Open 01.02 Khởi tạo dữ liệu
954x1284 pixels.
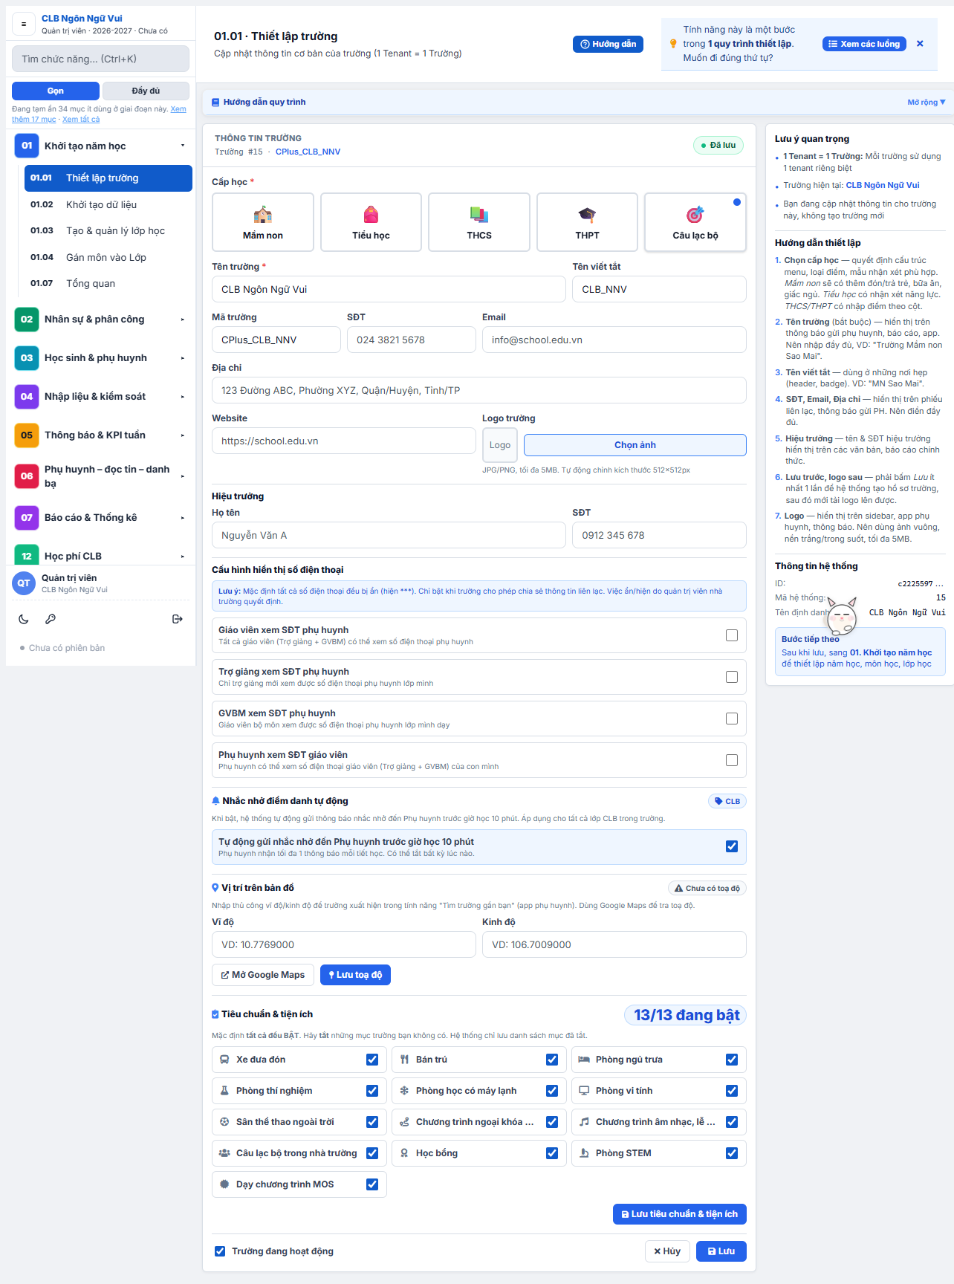108,204
